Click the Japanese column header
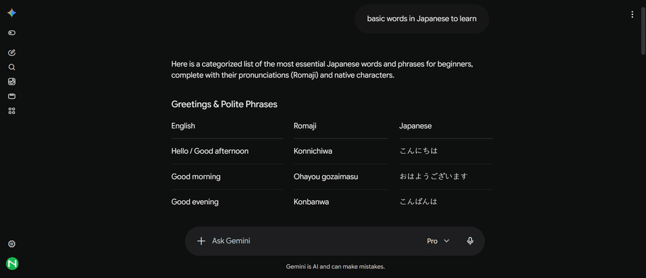646x278 pixels. coord(415,126)
